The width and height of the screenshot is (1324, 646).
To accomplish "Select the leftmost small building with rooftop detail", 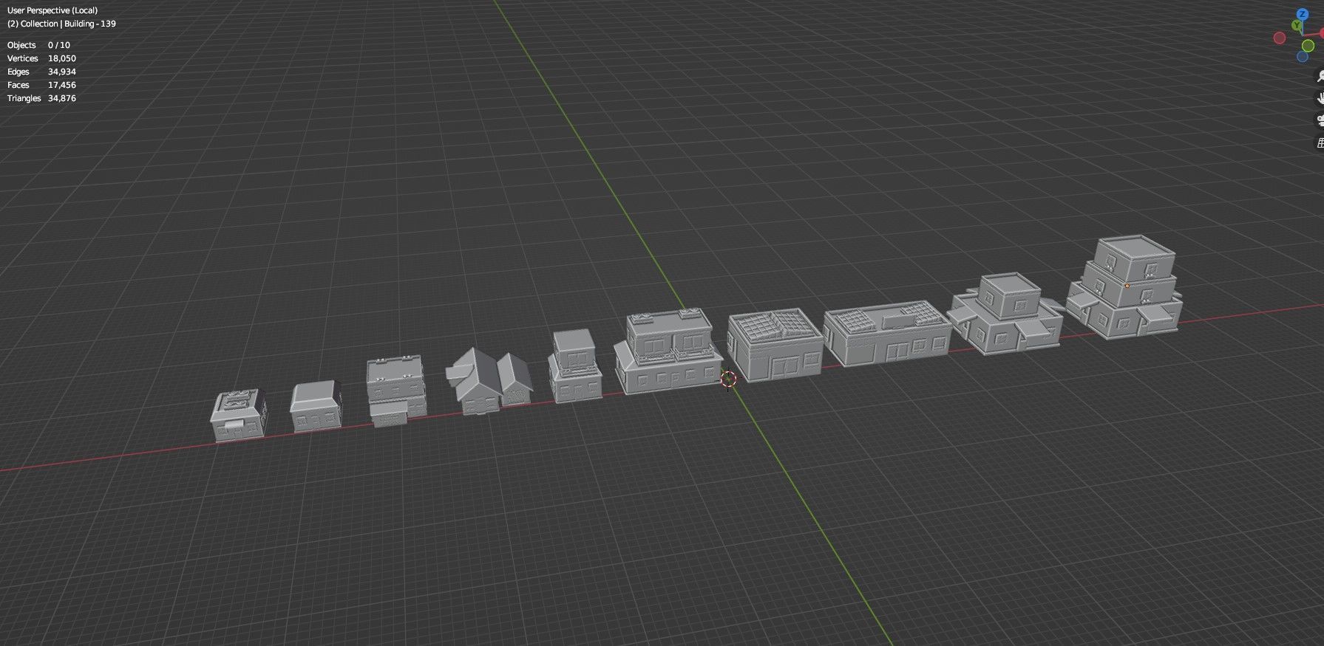I will click(x=240, y=416).
